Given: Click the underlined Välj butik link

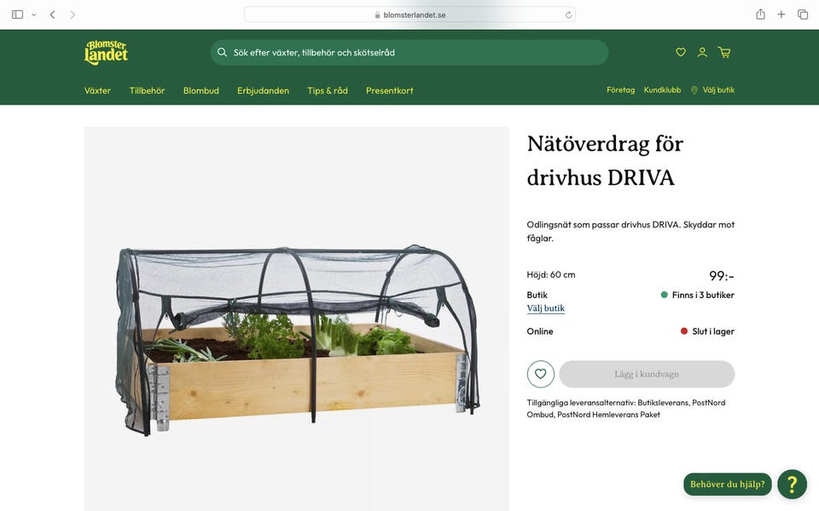Looking at the screenshot, I should [x=545, y=308].
